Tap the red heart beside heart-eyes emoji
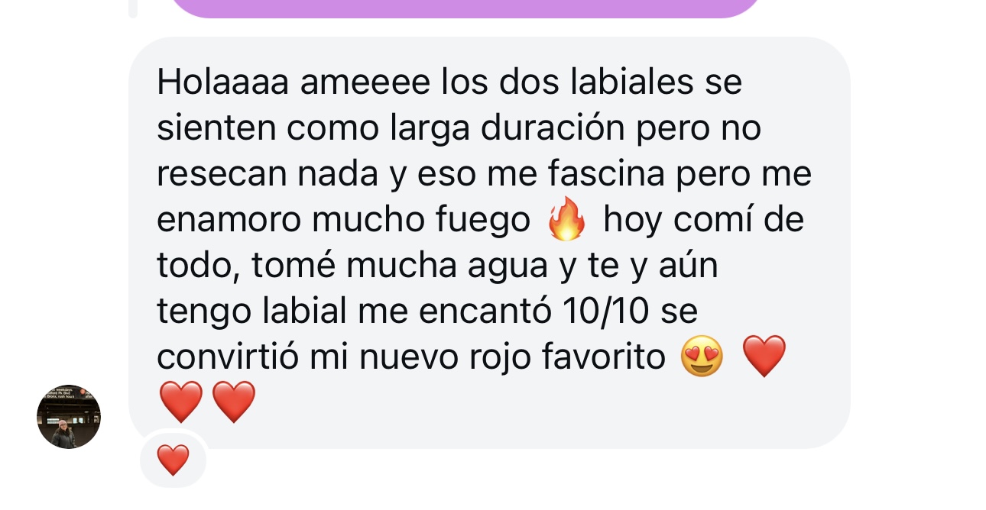 coord(764,357)
